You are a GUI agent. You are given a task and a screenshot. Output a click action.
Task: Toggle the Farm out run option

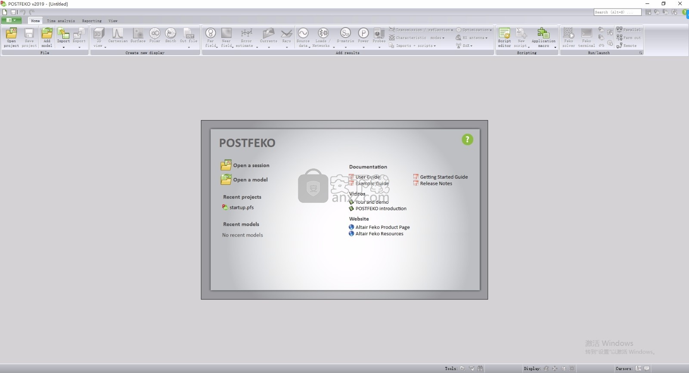629,37
